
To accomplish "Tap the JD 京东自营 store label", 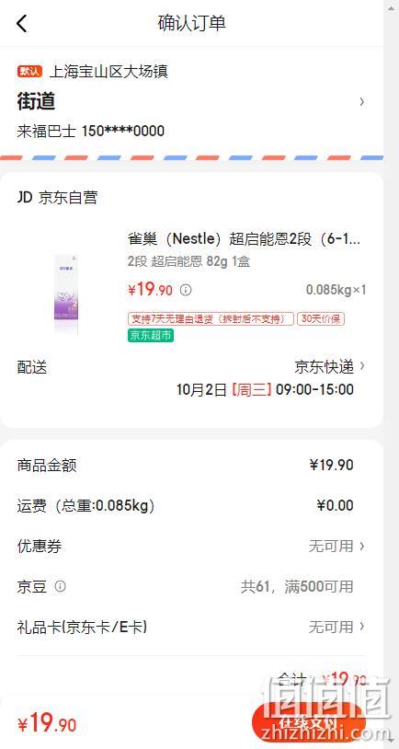I will pos(57,197).
